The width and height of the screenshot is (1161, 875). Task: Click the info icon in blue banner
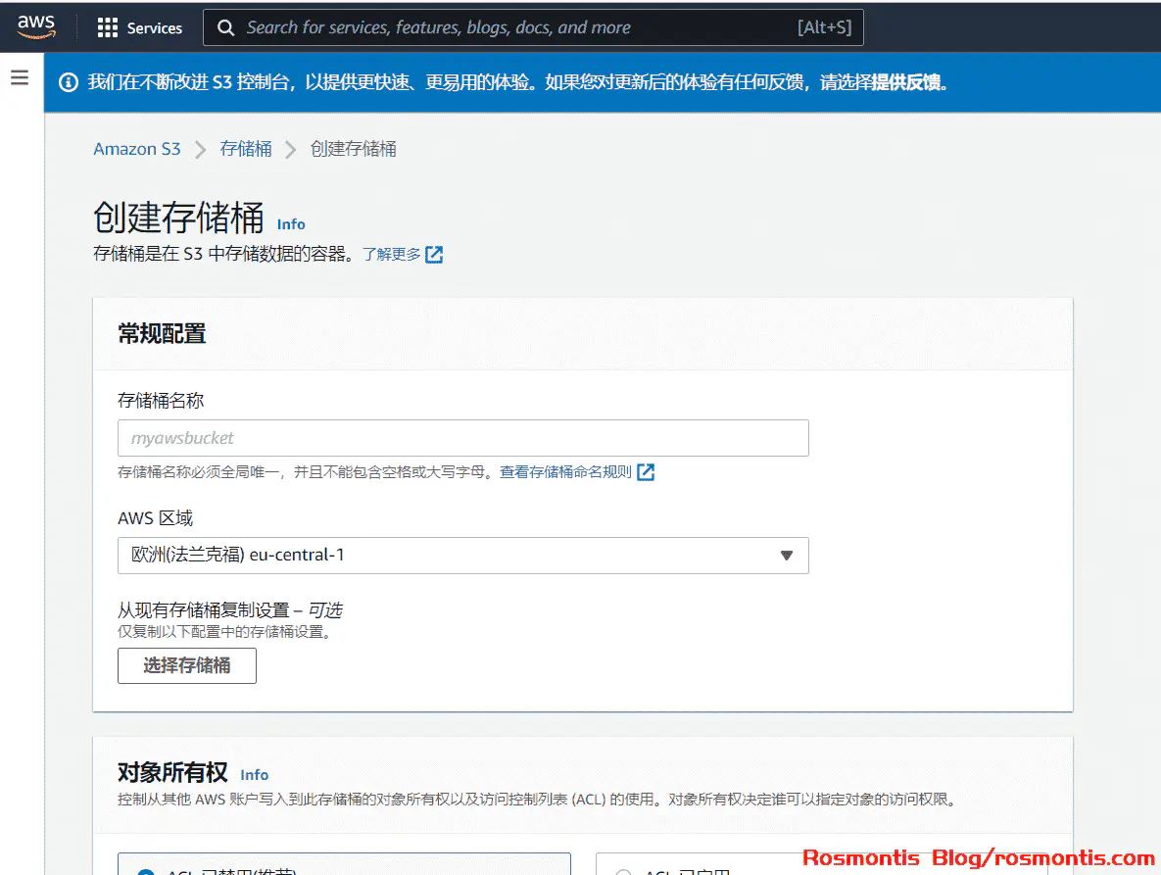click(69, 82)
